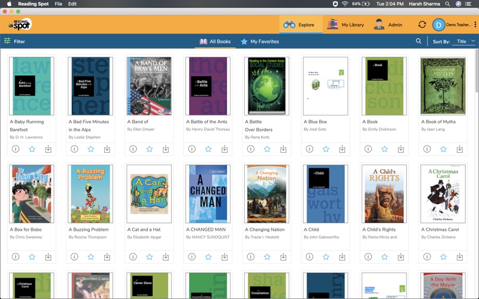Open the Demo Teacher account menu dots
The height and width of the screenshot is (299, 479).
click(x=475, y=25)
